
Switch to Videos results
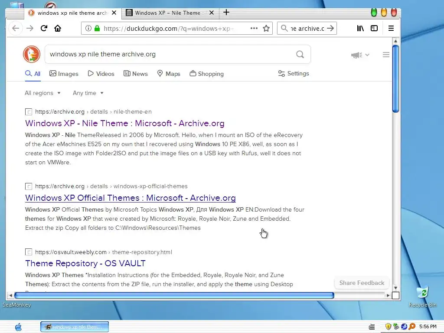click(x=101, y=74)
